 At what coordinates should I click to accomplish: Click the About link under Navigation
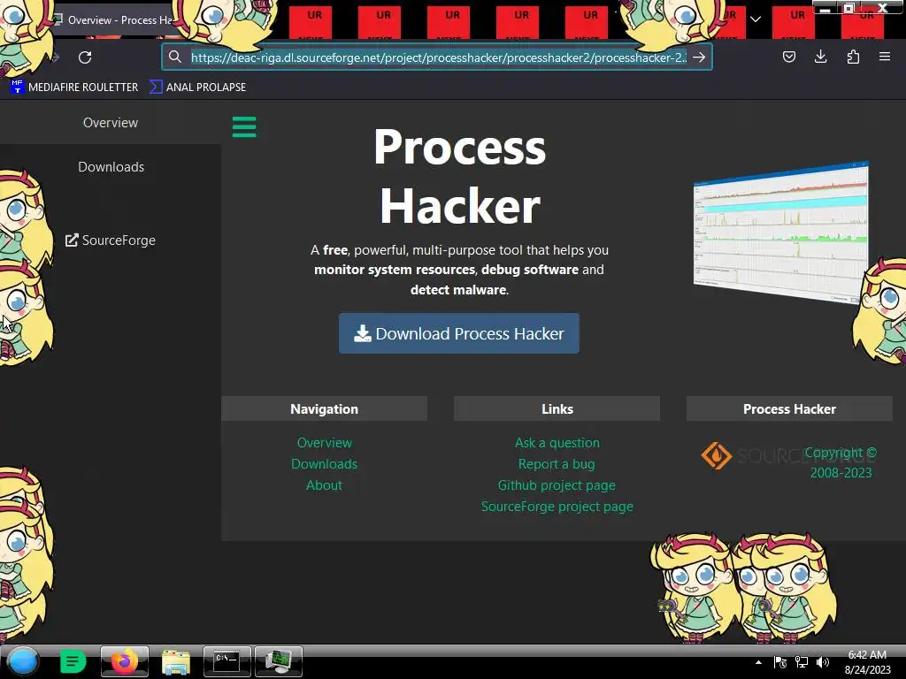click(324, 485)
